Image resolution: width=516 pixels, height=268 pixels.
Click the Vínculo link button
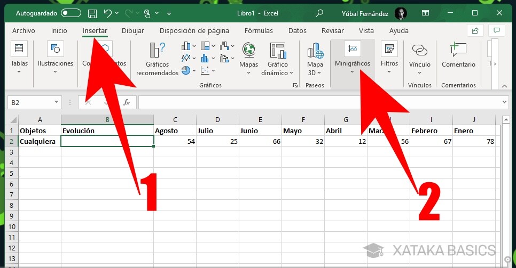419,59
